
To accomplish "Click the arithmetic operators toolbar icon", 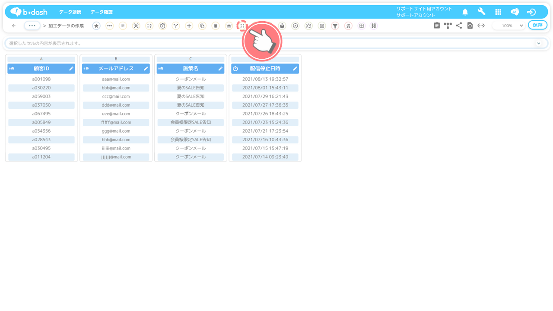I will (x=149, y=26).
